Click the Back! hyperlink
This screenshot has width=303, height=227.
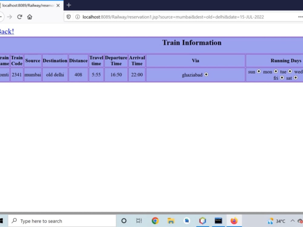pyautogui.click(x=6, y=31)
